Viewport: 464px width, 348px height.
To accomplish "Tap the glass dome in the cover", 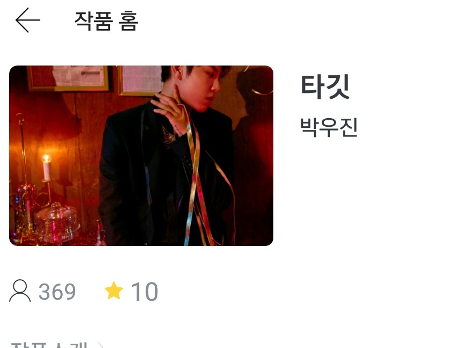I will (x=56, y=221).
